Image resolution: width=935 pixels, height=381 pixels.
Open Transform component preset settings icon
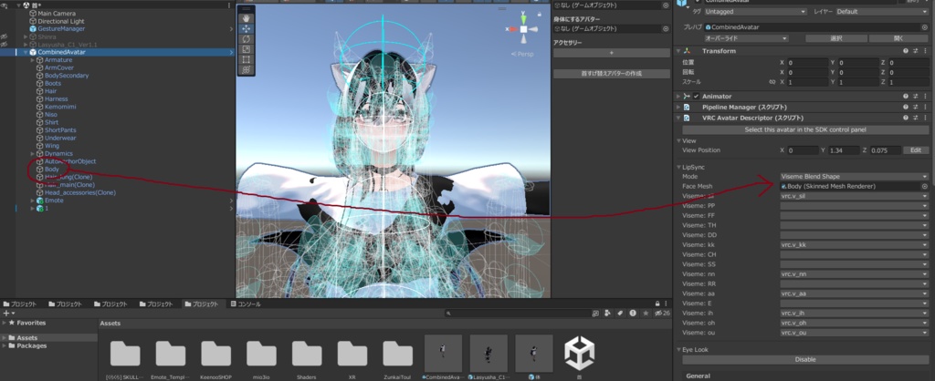(915, 51)
